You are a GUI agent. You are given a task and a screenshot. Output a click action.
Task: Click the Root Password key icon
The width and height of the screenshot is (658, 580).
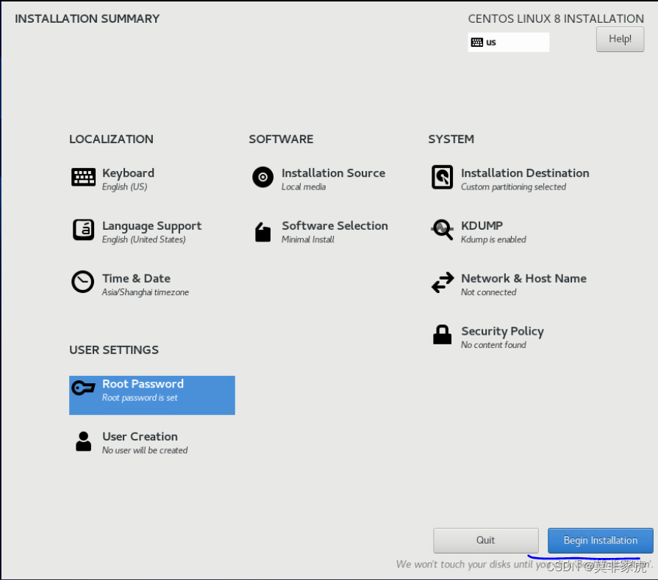tap(83, 388)
